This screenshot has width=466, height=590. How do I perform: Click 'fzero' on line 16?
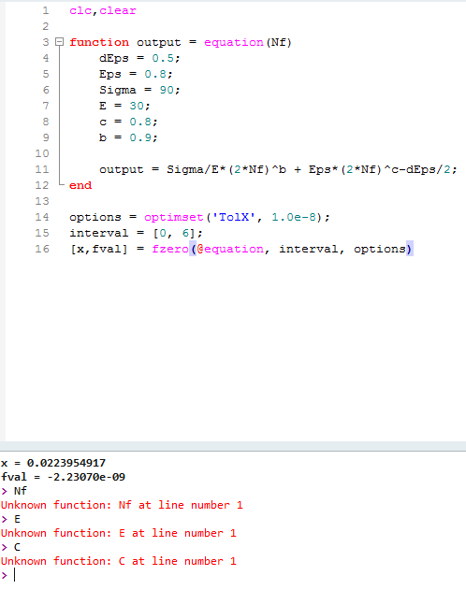(x=170, y=249)
